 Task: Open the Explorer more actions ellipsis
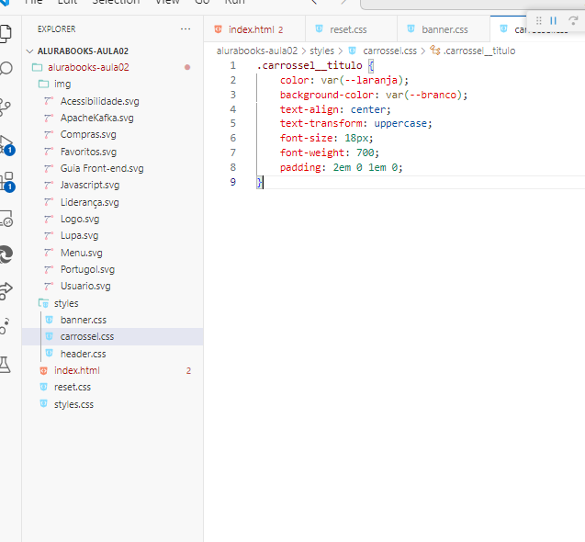[186, 29]
